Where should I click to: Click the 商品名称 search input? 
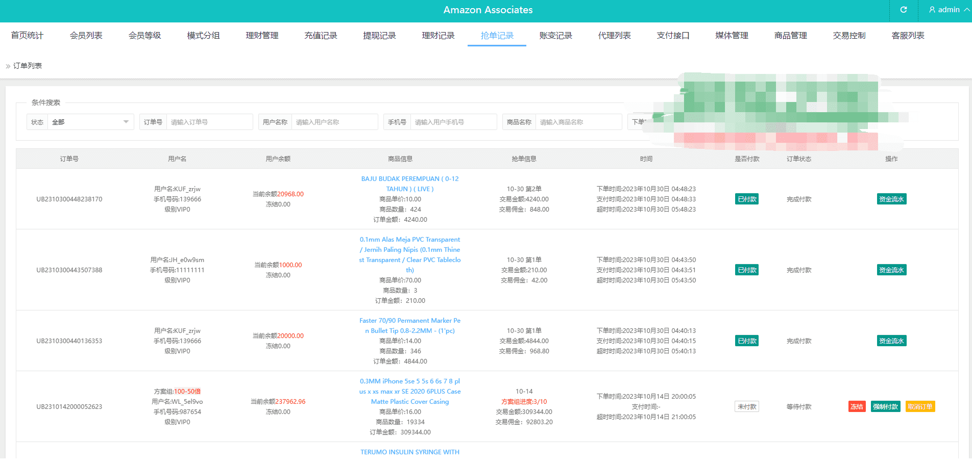click(x=578, y=122)
